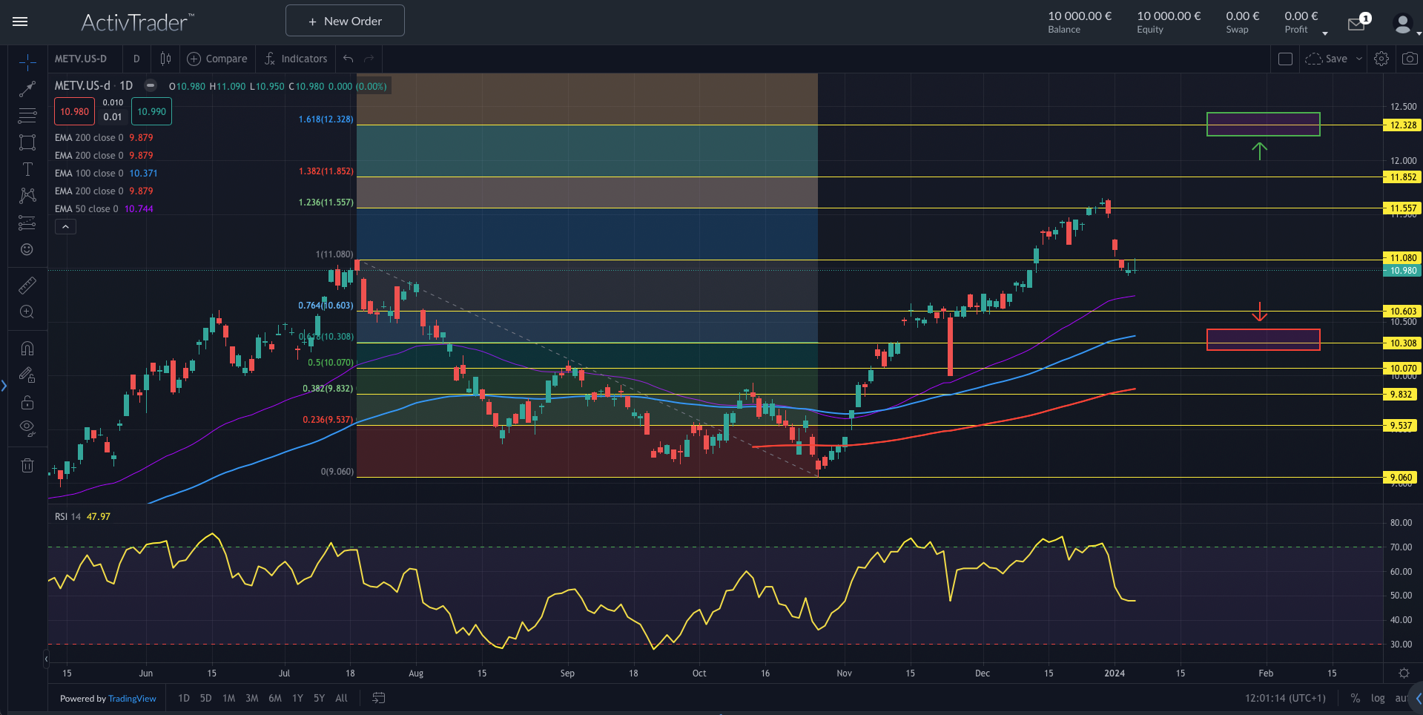Switch to the 1Y timeframe tab
The width and height of the screenshot is (1423, 715).
point(297,698)
